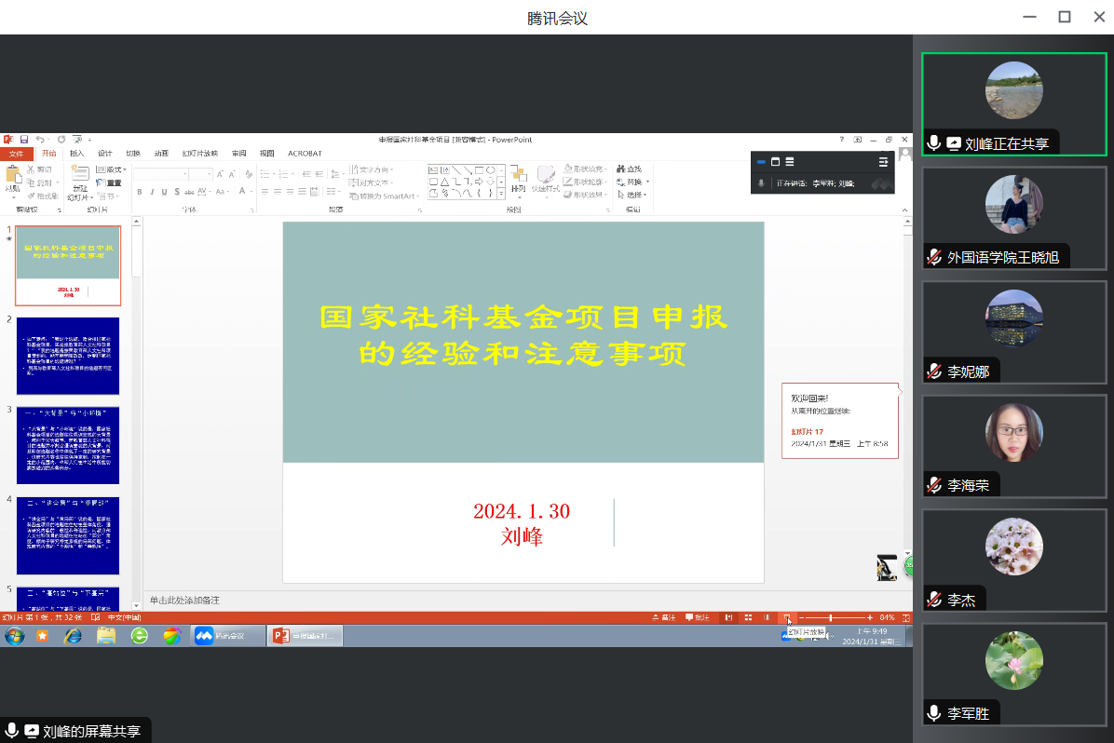The height and width of the screenshot is (743, 1114).
Task: Open the Shape Fill (形状填充) dropdown
Action: pyautogui.click(x=583, y=169)
